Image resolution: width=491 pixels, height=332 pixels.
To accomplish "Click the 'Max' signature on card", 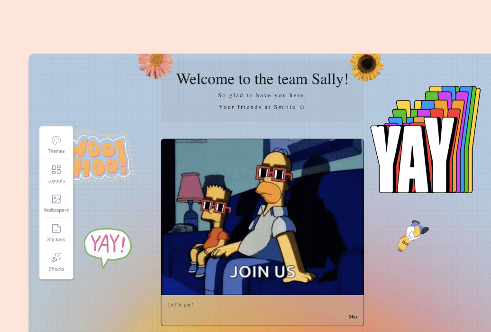I will coord(353,317).
